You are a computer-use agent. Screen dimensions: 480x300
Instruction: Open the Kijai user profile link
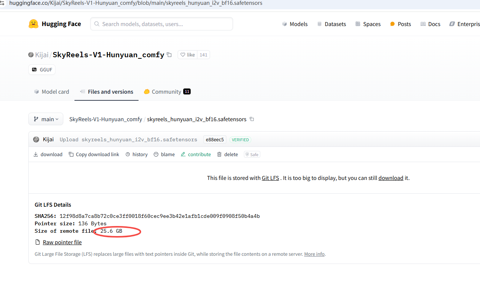42,55
